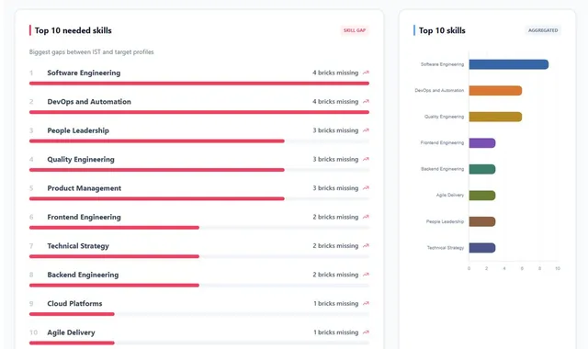Image resolution: width=588 pixels, height=349 pixels.
Task: Click the Technical Strategy chart axis label
Action: point(446,248)
